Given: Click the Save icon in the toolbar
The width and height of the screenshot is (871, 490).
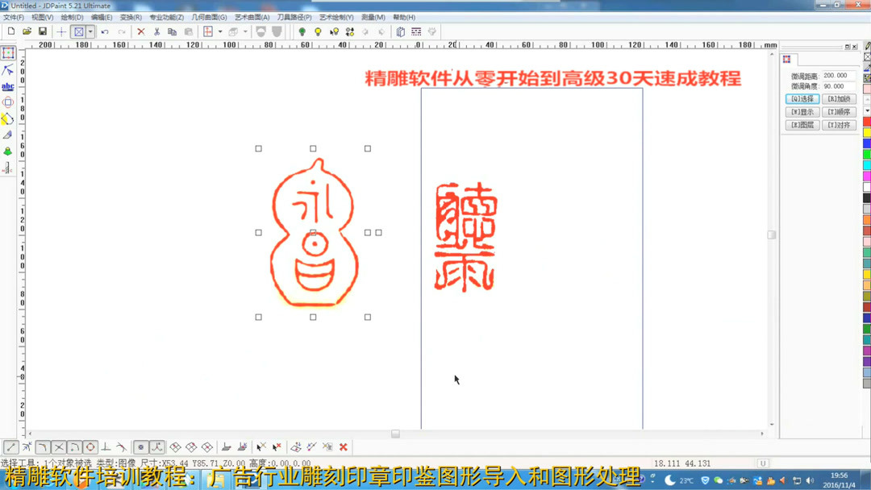Looking at the screenshot, I should (42, 31).
